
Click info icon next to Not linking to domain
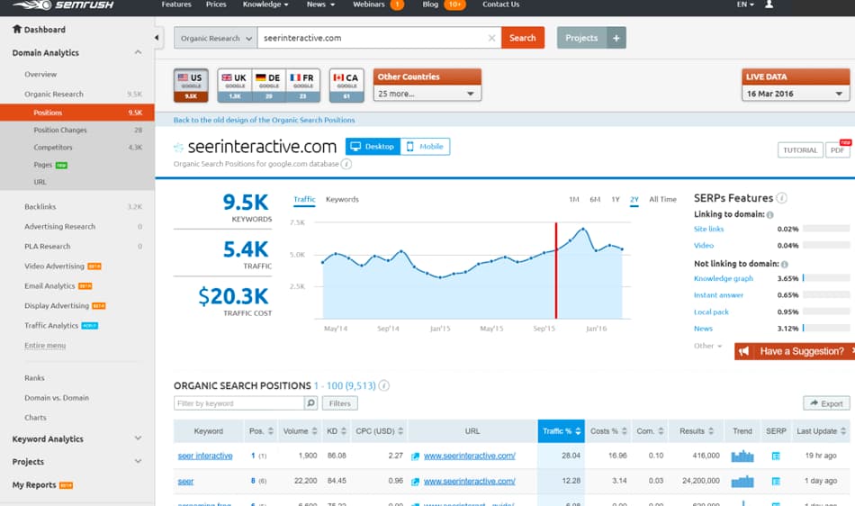click(x=784, y=264)
